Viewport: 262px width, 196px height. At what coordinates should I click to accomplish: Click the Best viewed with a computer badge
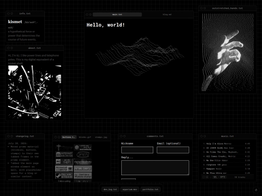64,168
